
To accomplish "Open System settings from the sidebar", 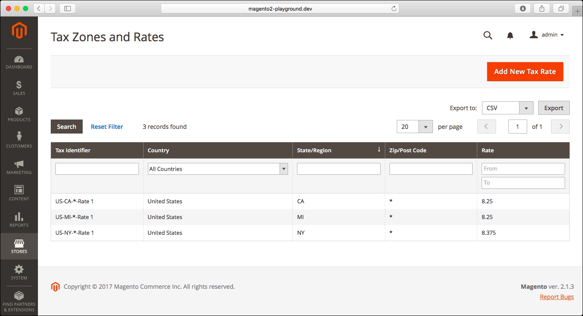I will pyautogui.click(x=19, y=272).
